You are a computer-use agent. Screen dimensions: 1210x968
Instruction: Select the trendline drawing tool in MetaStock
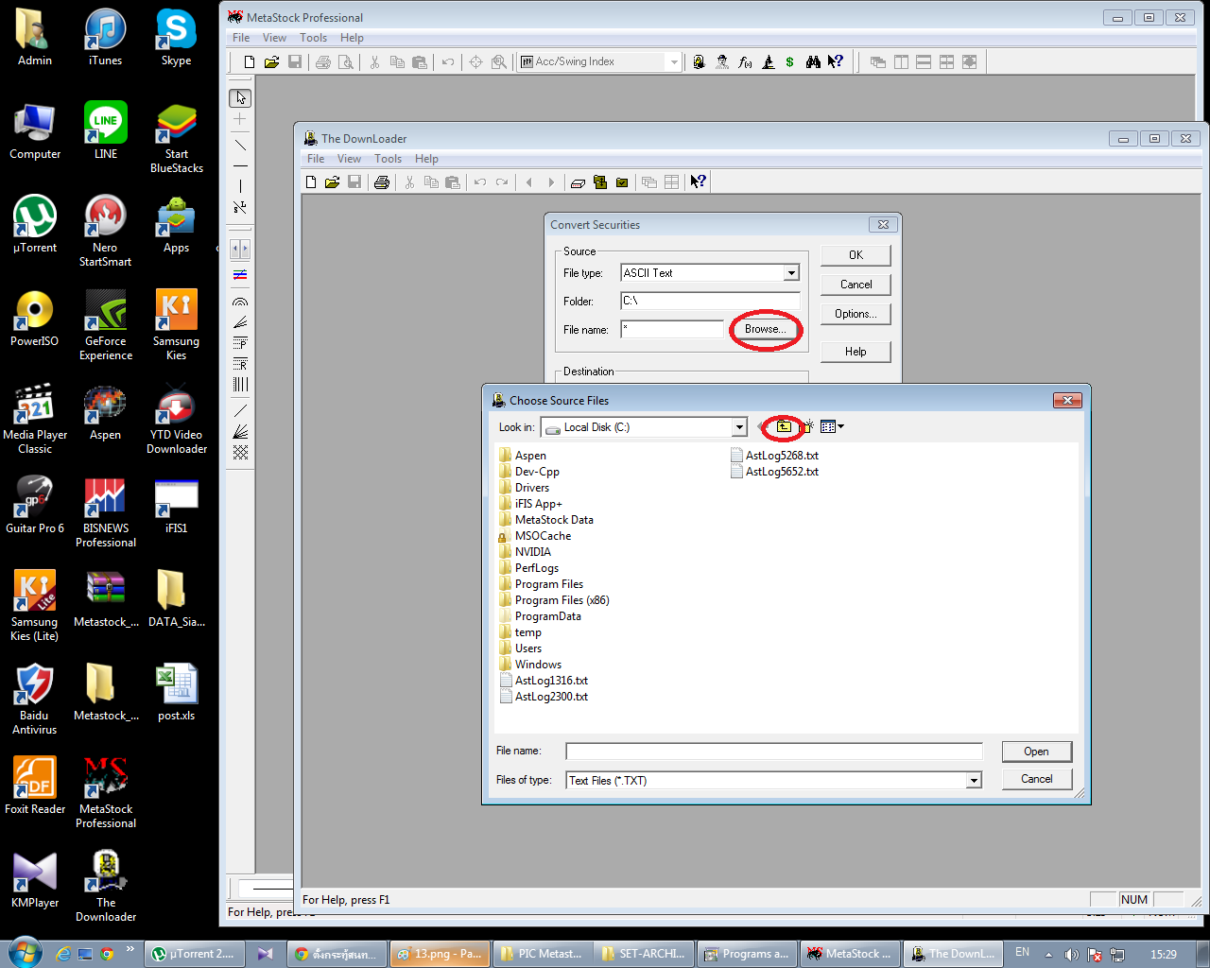click(x=240, y=146)
